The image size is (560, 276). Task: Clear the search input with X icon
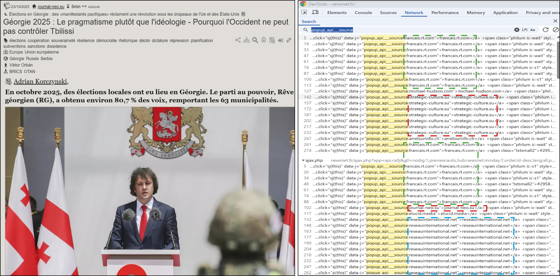517,30
